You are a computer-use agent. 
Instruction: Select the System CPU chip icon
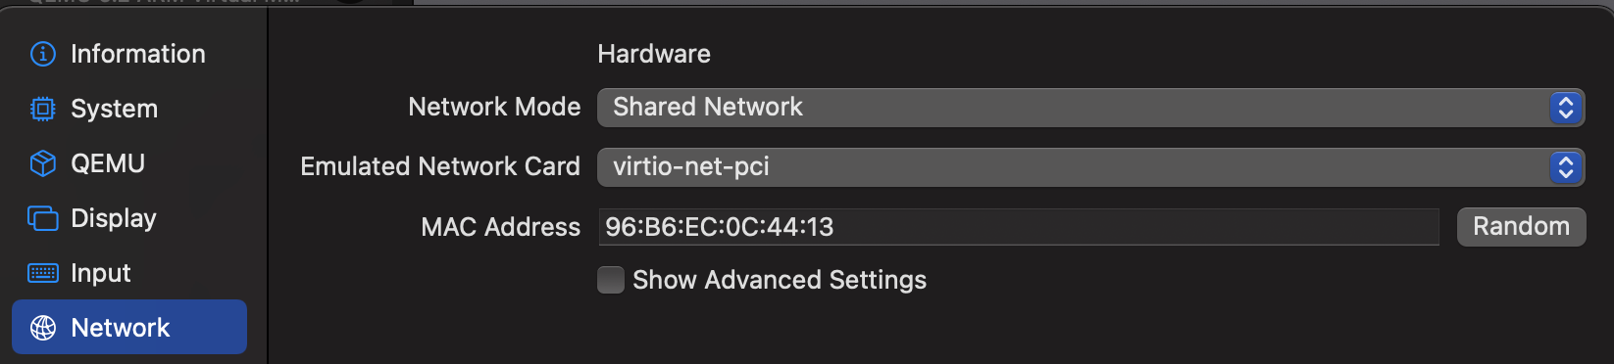[43, 109]
